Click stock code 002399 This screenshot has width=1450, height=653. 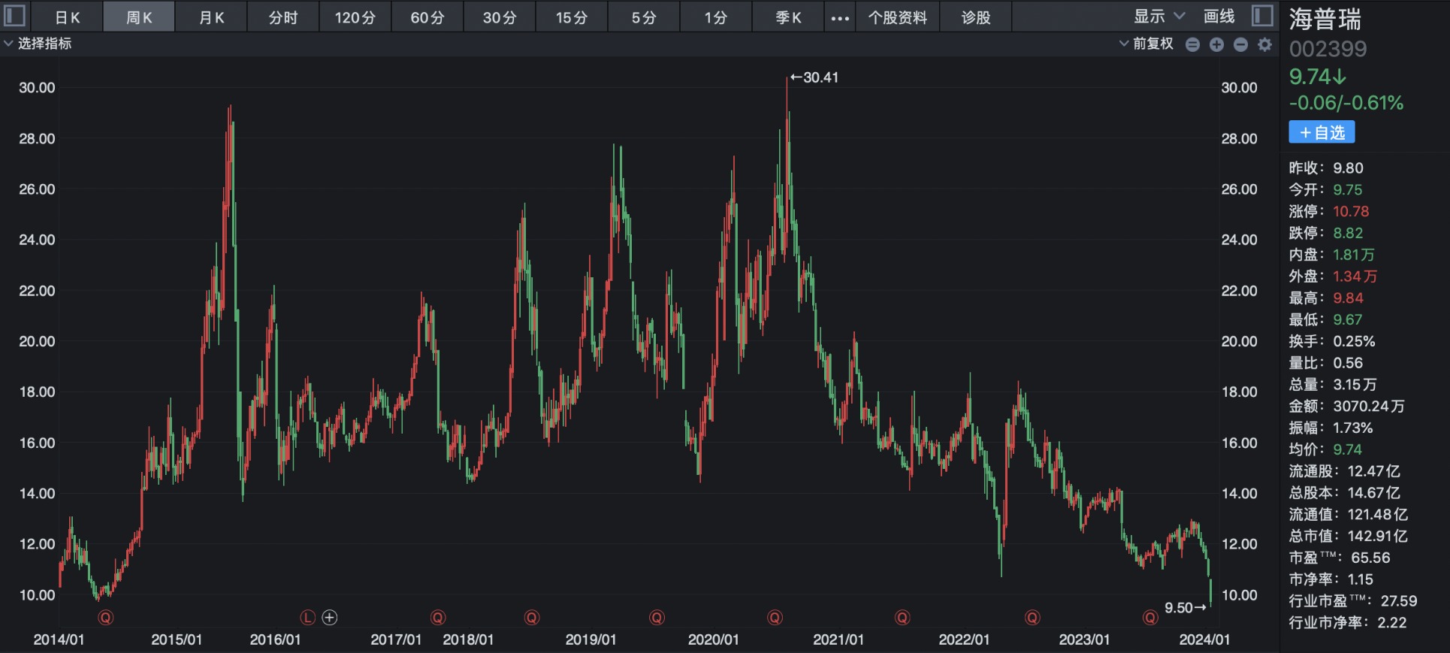tap(1328, 50)
